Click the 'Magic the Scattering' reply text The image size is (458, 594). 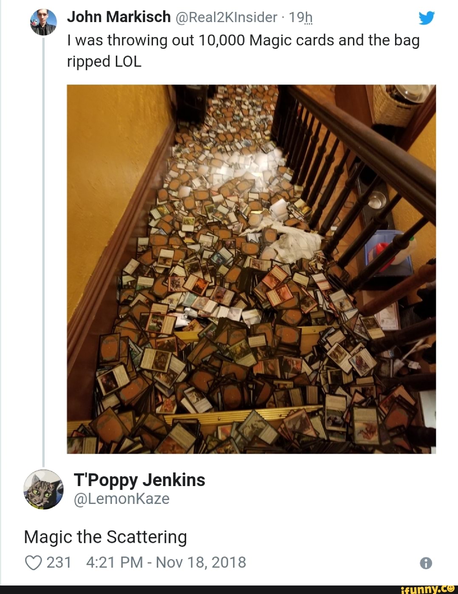[105, 537]
